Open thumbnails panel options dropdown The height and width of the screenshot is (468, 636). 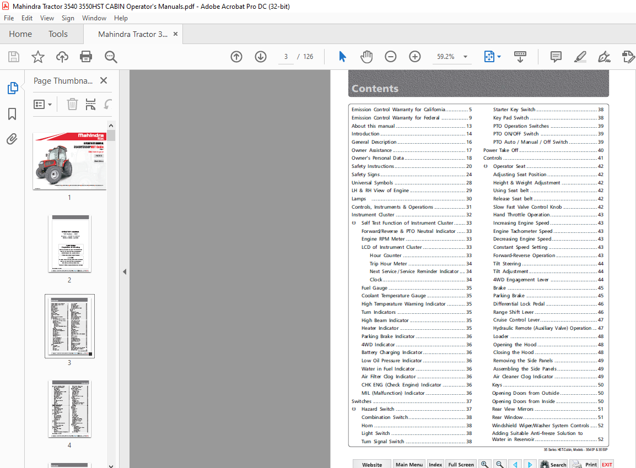click(x=42, y=105)
